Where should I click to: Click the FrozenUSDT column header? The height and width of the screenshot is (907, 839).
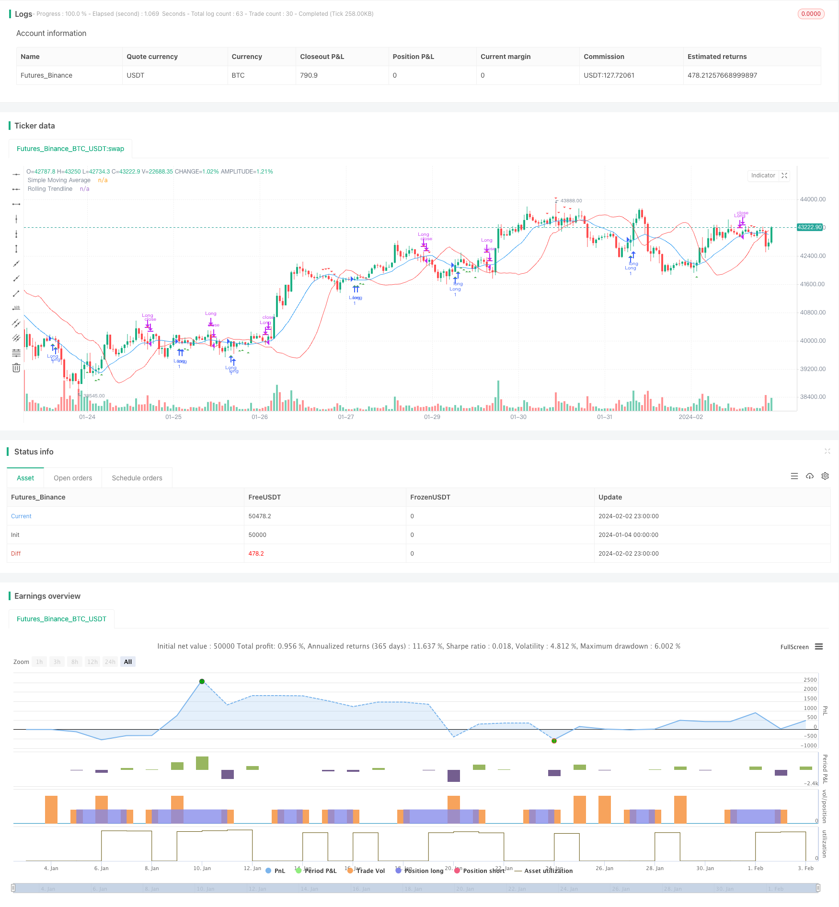click(x=430, y=497)
